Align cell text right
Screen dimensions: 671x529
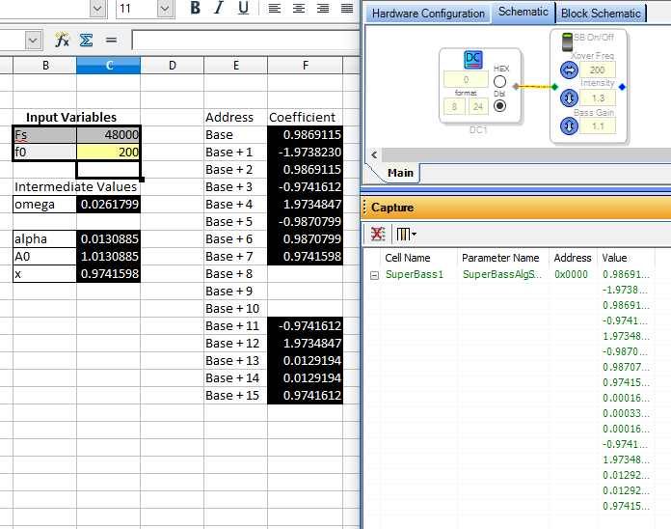tap(323, 8)
